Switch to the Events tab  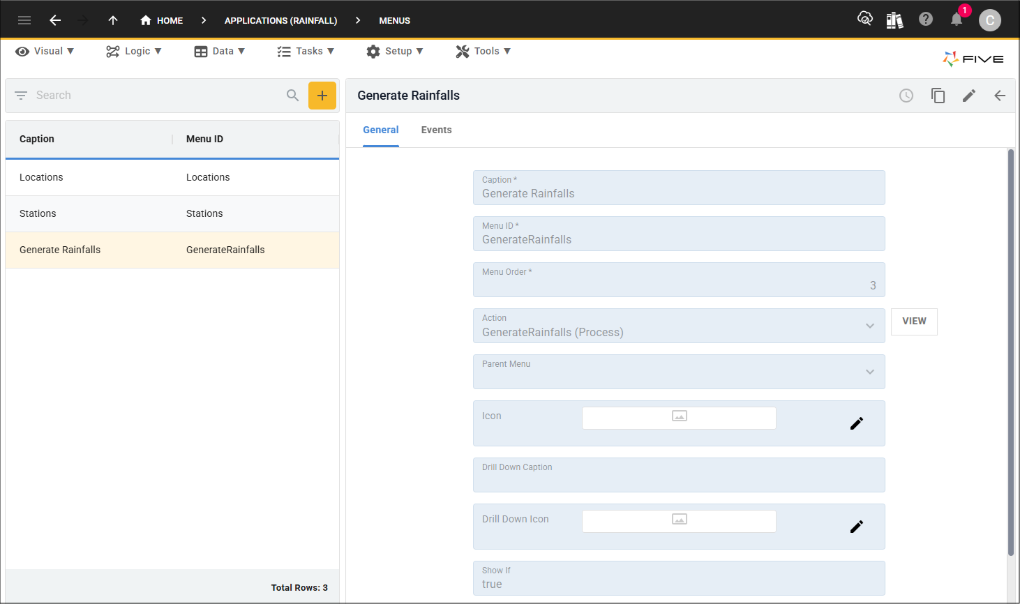[437, 130]
